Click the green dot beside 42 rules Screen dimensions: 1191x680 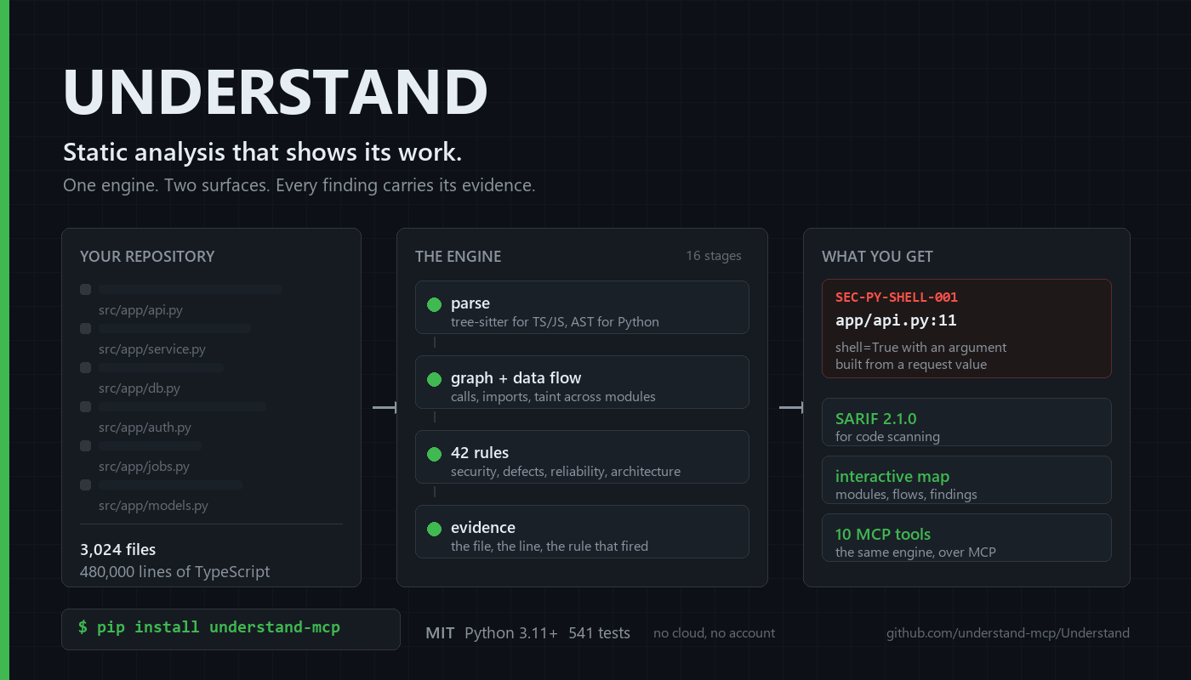click(x=434, y=454)
